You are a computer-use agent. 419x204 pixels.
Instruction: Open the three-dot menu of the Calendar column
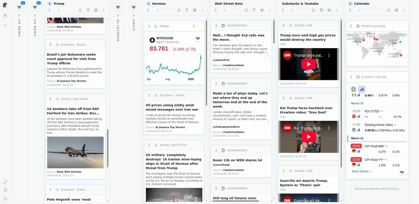405,10
